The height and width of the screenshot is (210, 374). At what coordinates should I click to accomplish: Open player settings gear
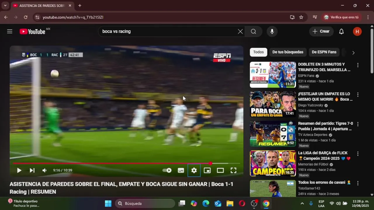tap(194, 170)
